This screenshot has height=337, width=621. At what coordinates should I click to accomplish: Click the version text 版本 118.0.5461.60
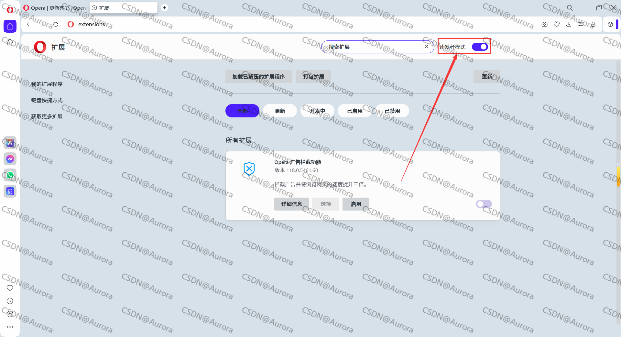[x=296, y=170]
